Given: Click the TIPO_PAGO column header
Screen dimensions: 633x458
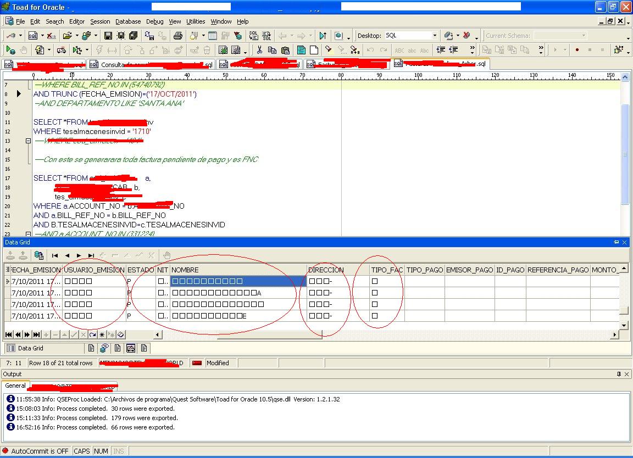Looking at the screenshot, I should [425, 270].
